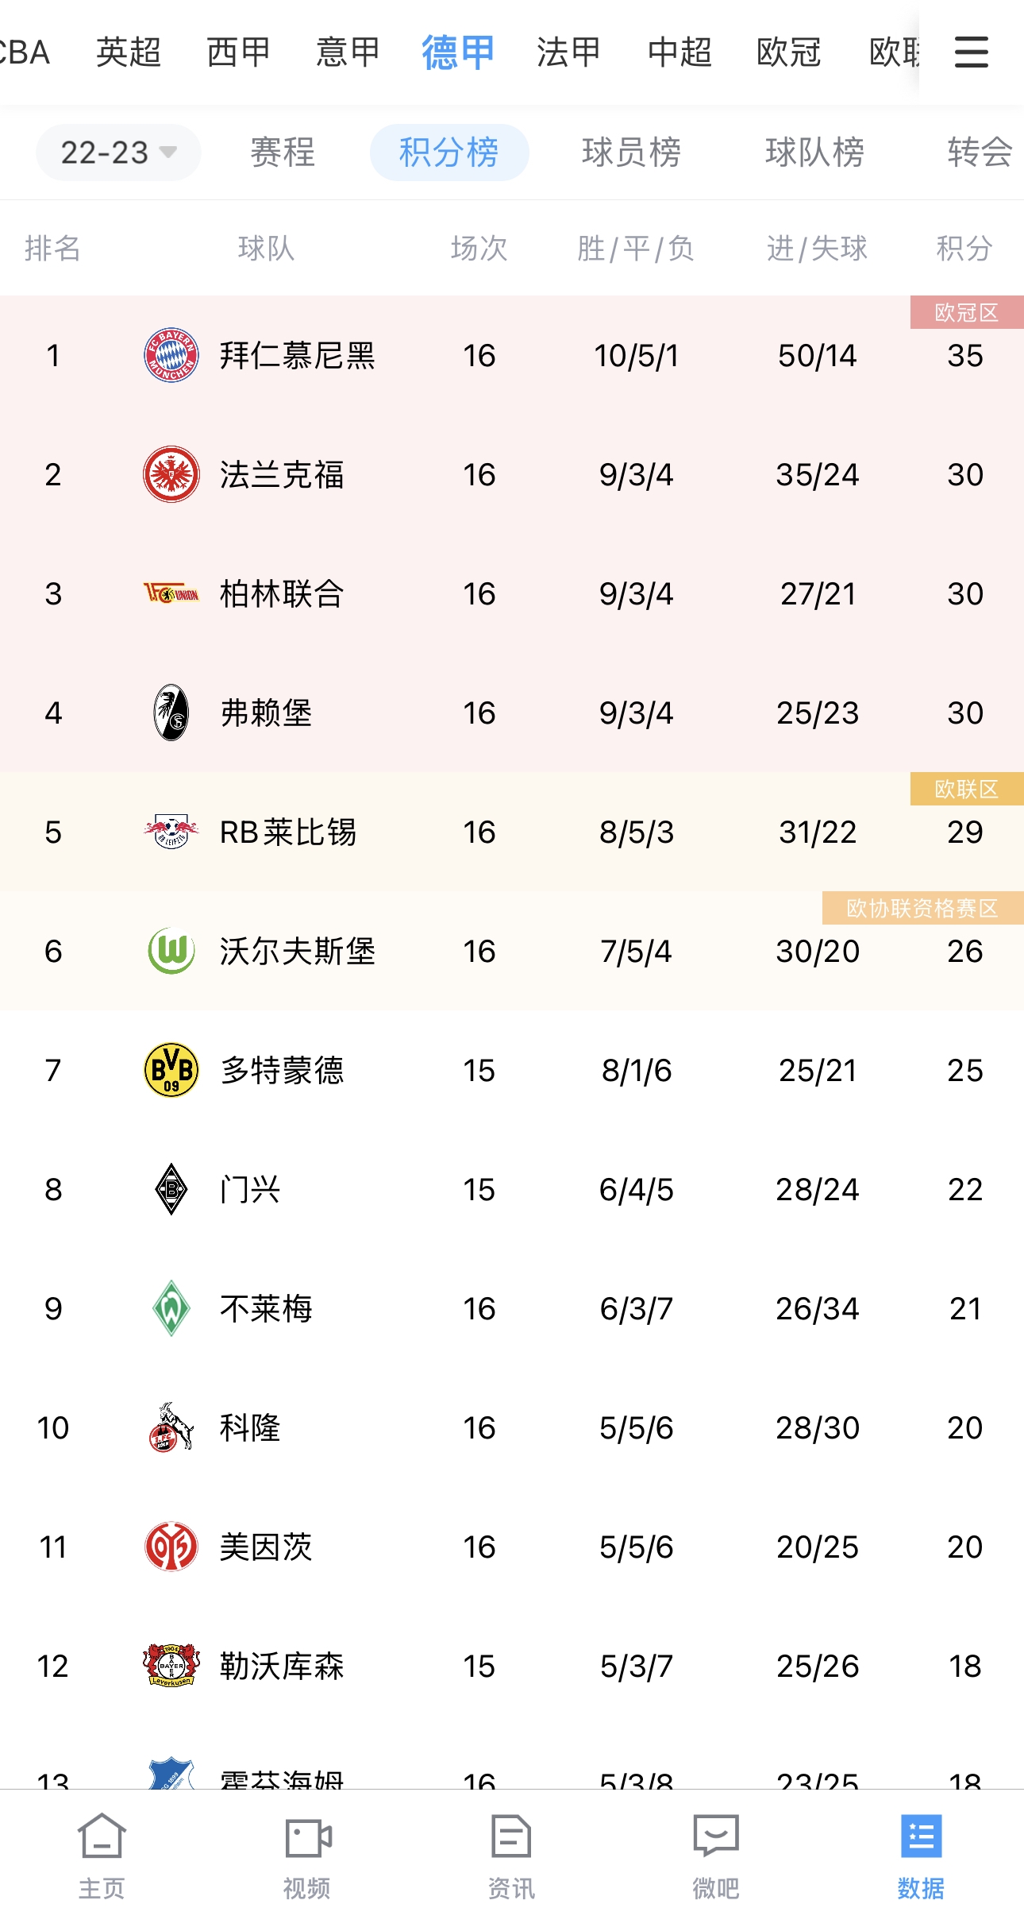Tap the 积分 column header

[x=964, y=248]
